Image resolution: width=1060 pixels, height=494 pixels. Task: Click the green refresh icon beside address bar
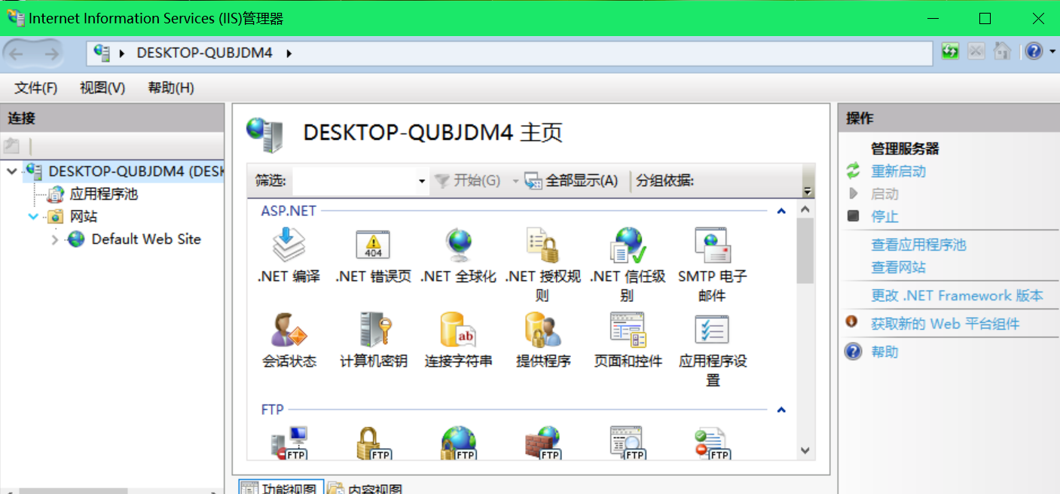tap(950, 52)
